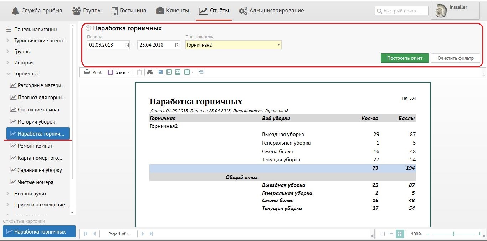Screen dimensions: 487x241
Task: Click the full screen view icon
Action: tap(201, 72)
